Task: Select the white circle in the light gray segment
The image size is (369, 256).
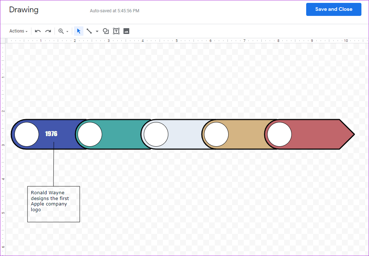Action: [x=156, y=134]
